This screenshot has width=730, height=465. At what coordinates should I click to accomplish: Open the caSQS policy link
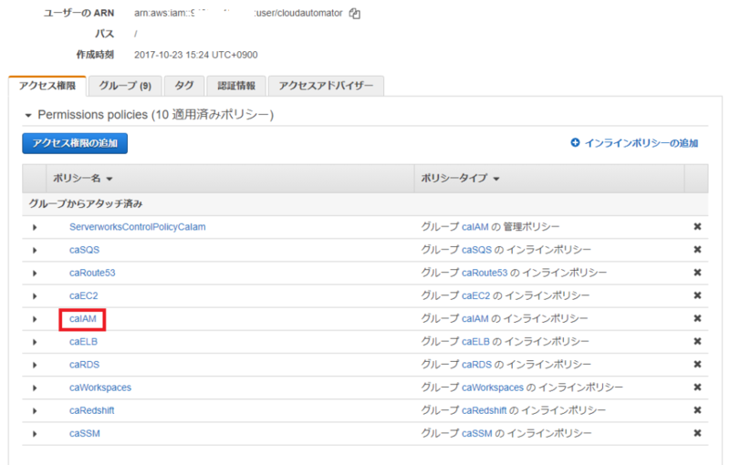point(84,250)
